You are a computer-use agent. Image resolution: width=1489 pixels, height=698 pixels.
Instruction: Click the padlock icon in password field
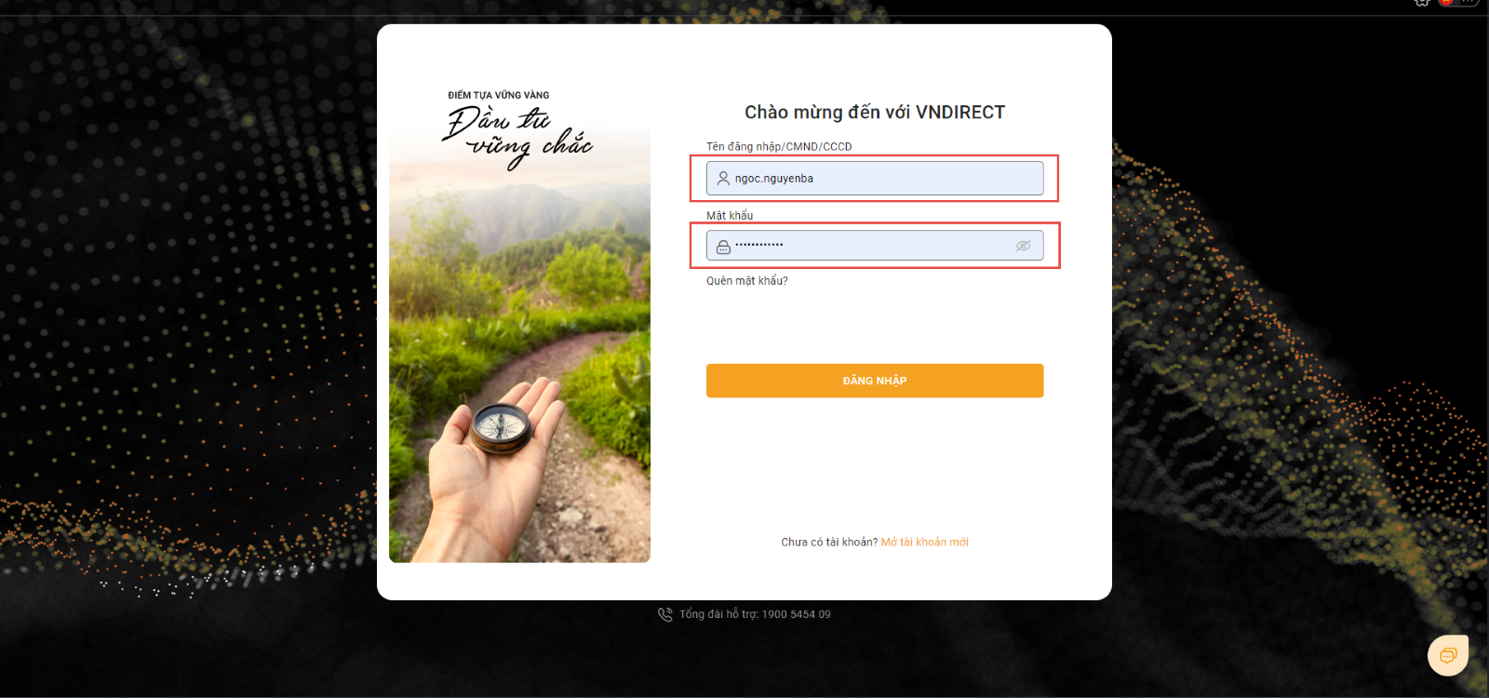point(723,247)
